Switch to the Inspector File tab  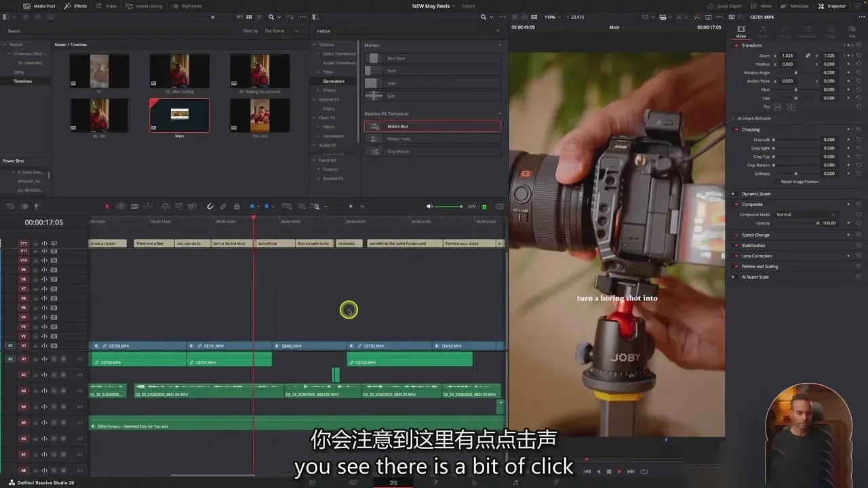pyautogui.click(x=852, y=32)
